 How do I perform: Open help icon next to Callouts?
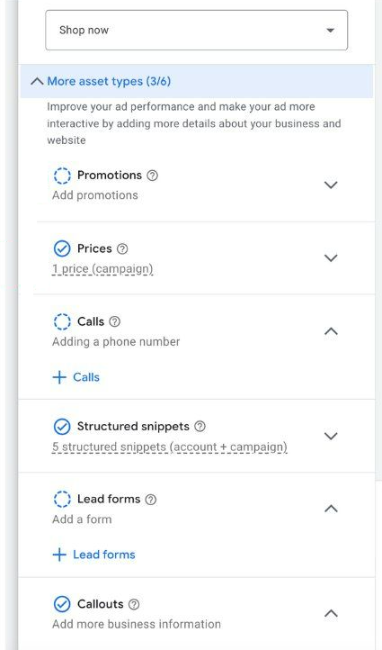[x=134, y=604]
